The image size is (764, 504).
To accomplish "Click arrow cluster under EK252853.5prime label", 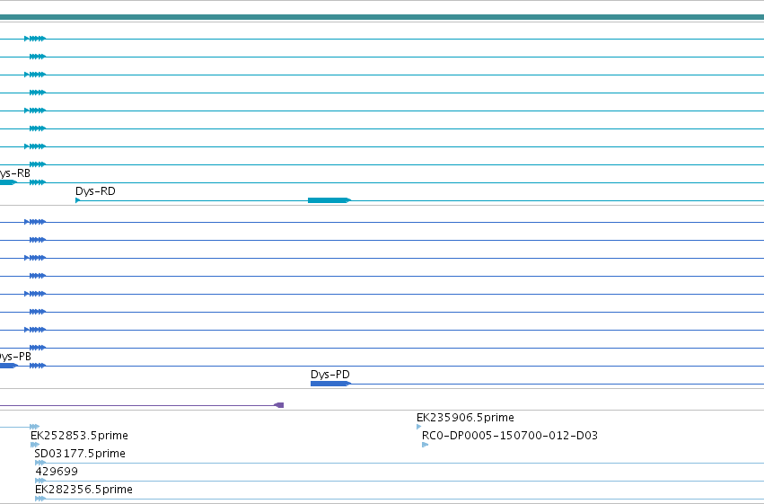I will click(35, 445).
